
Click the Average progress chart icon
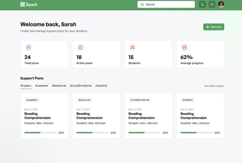tap(184, 47)
